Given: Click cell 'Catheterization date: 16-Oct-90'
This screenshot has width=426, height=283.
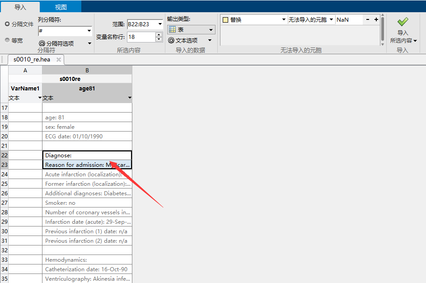Looking at the screenshot, I should (x=87, y=269).
